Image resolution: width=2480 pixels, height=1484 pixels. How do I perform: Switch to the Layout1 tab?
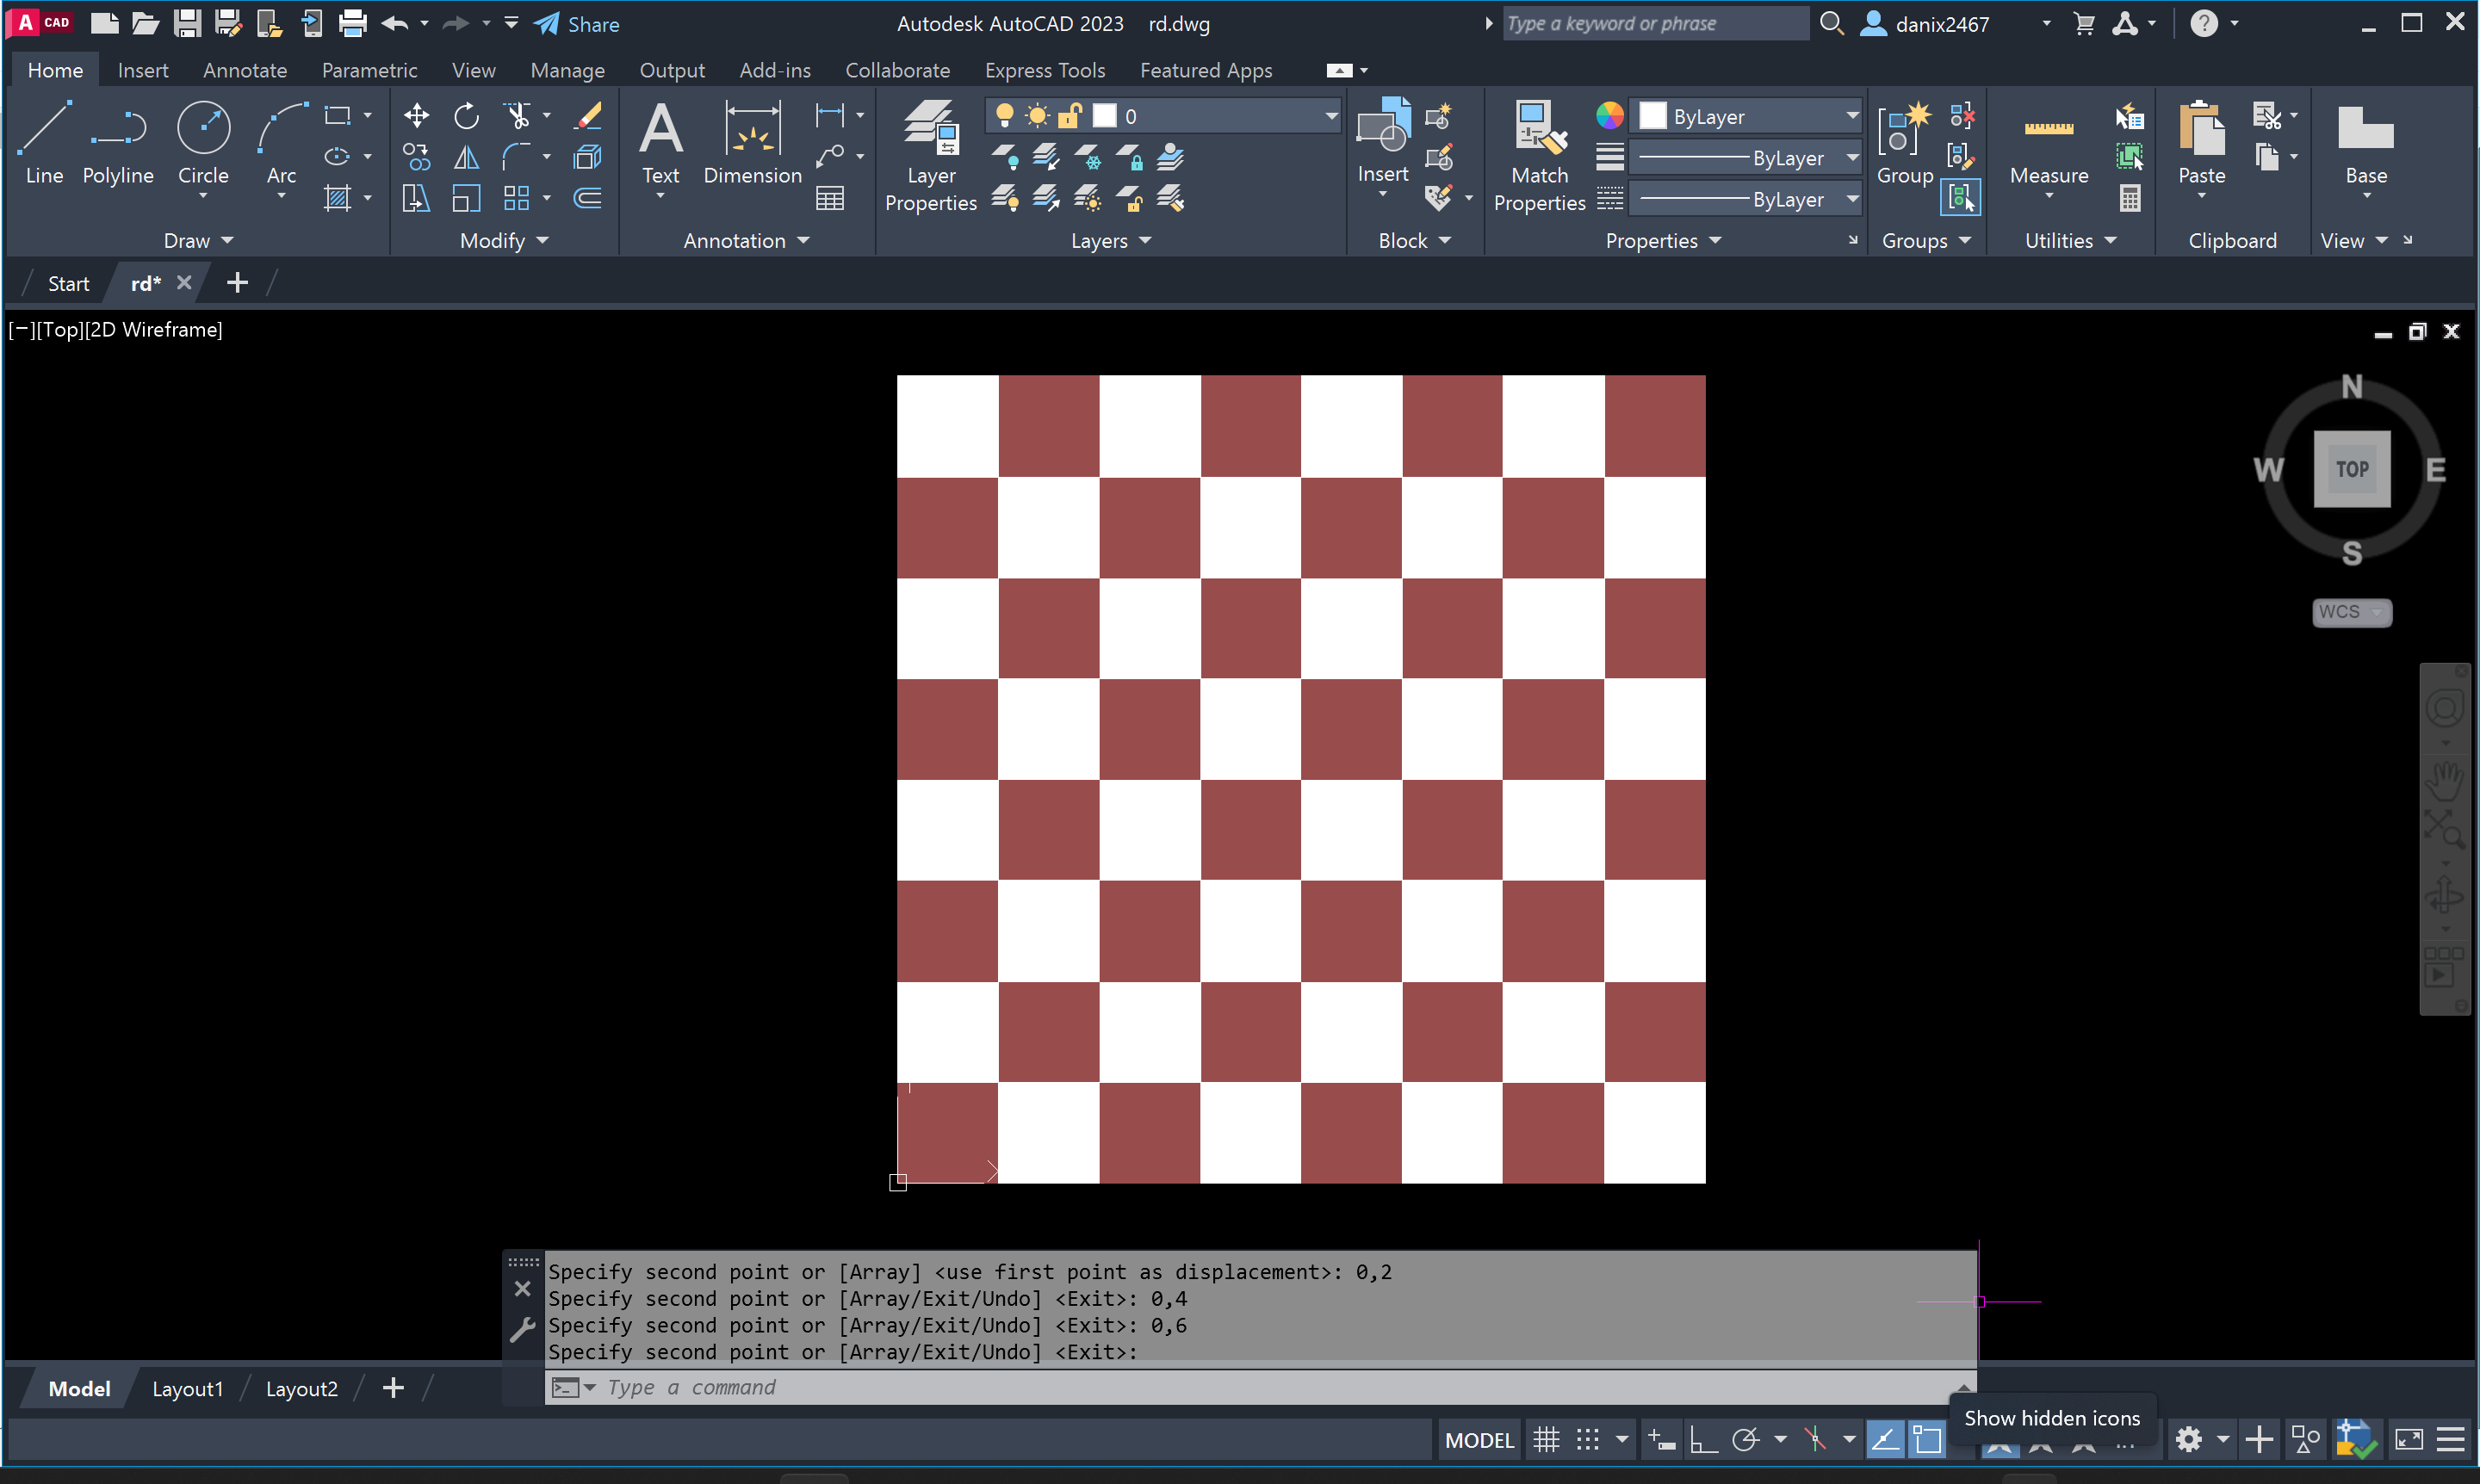(187, 1388)
